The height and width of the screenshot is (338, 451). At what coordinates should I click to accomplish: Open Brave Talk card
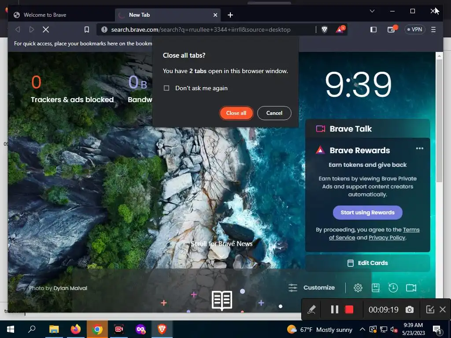click(x=367, y=129)
